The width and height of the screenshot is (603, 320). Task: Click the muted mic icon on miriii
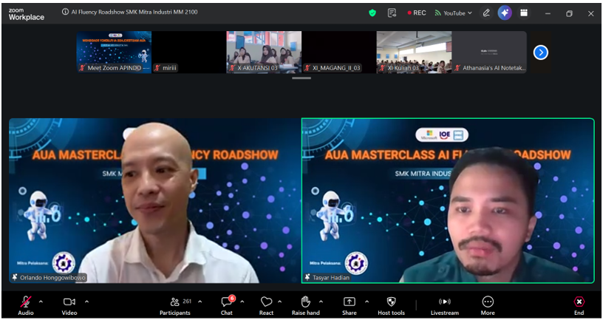click(x=157, y=68)
